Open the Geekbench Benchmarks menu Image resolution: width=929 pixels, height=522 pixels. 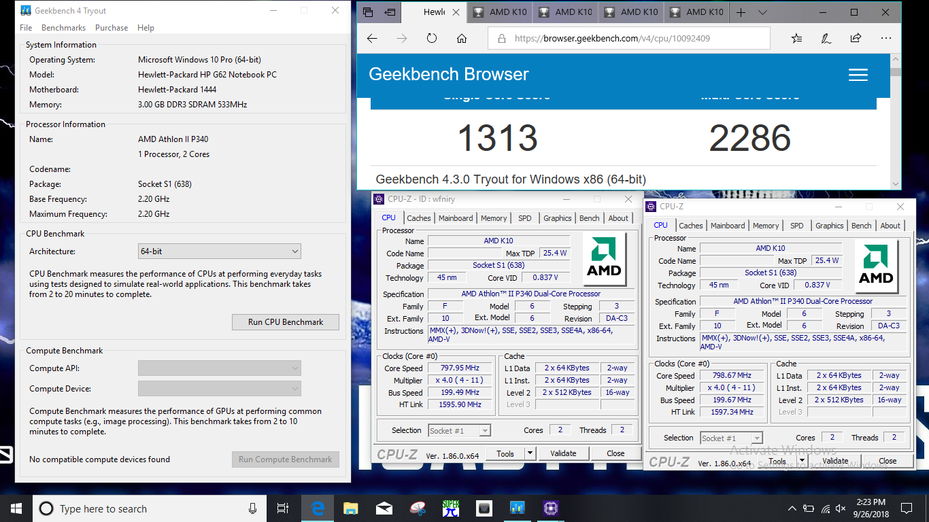[x=63, y=28]
